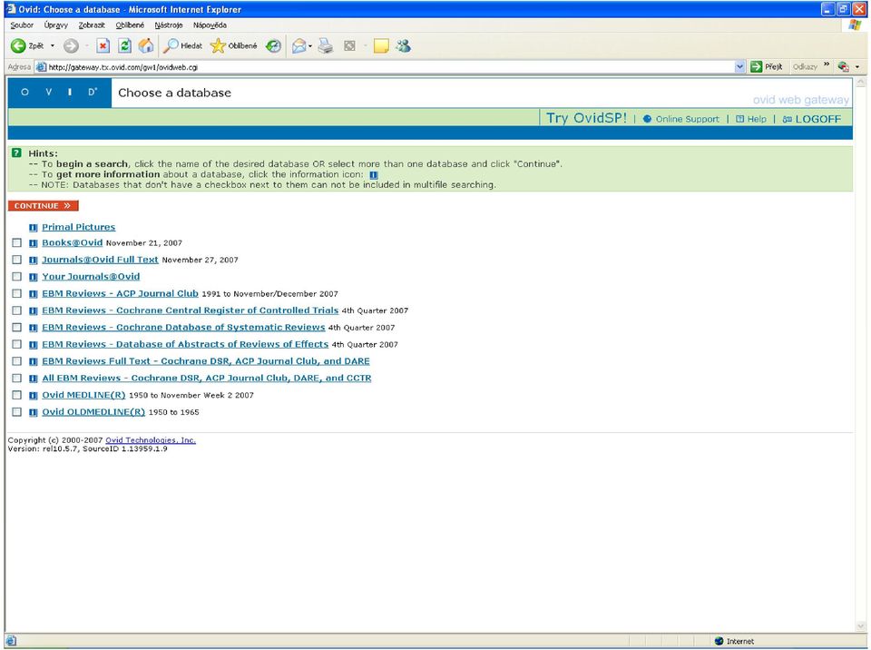Open the Oblíbené menu in menu bar
The height and width of the screenshot is (650, 871).
click(130, 25)
